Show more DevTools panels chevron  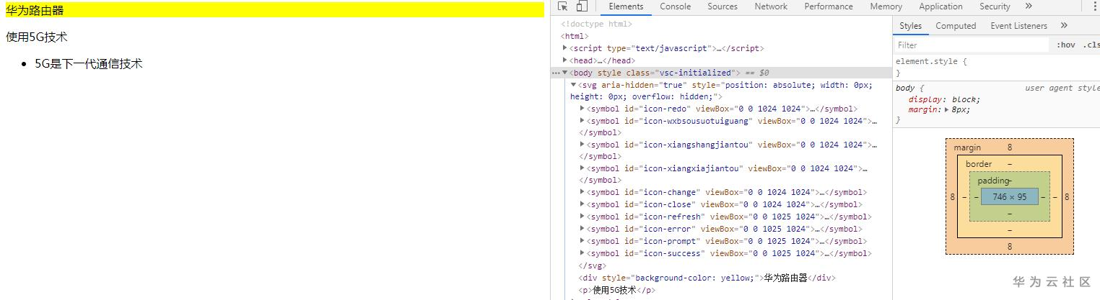click(1029, 6)
